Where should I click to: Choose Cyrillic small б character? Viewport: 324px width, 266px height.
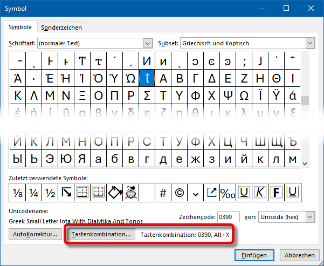point(114,159)
